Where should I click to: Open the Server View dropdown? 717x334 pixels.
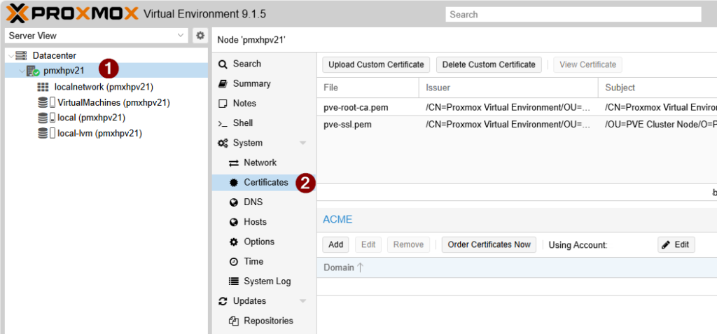pos(181,35)
